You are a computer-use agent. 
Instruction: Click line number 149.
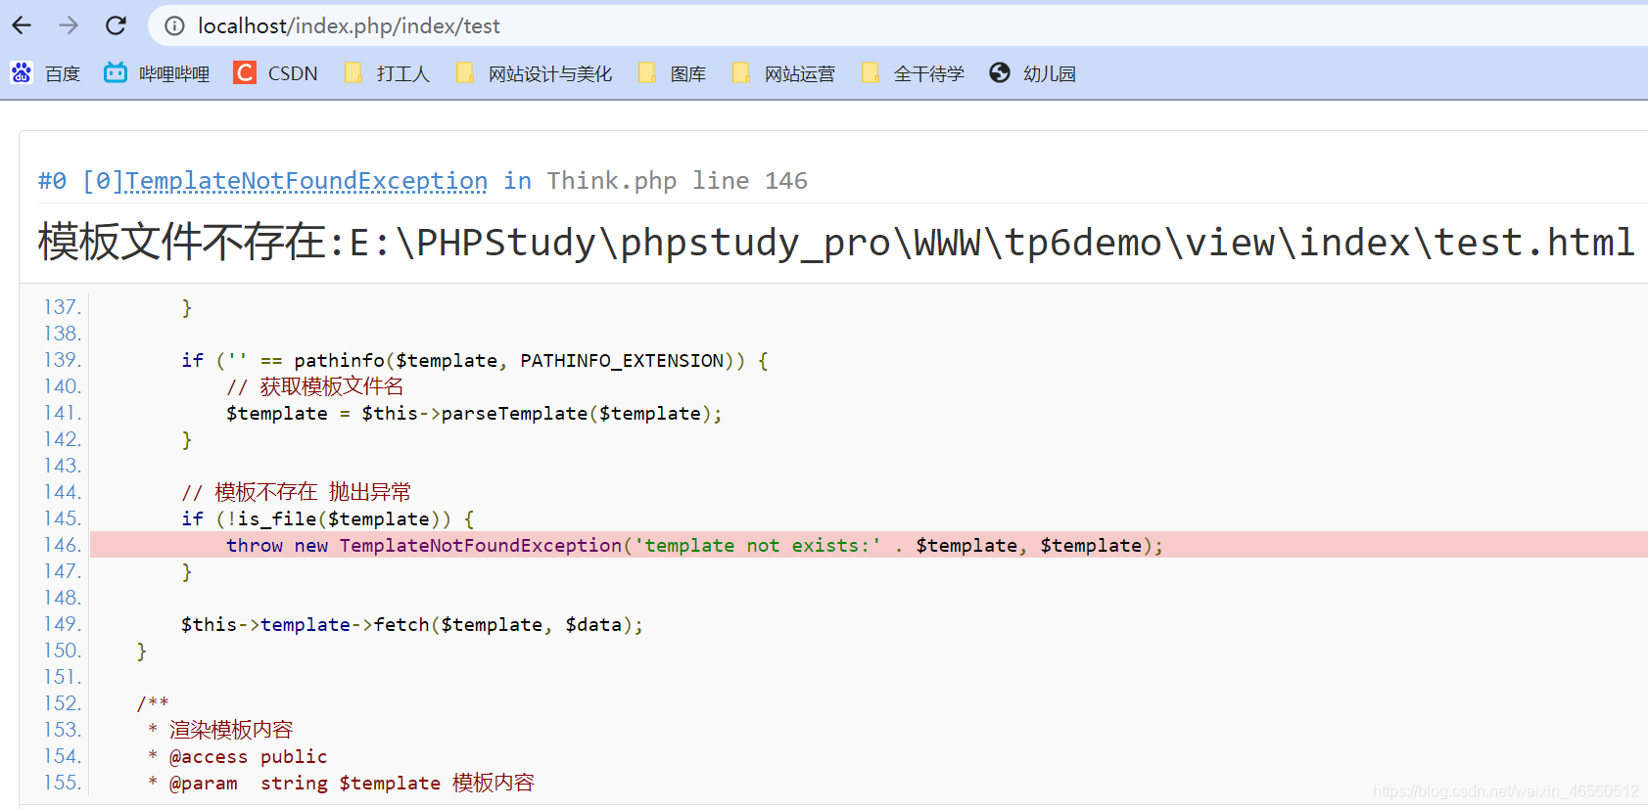click(62, 624)
